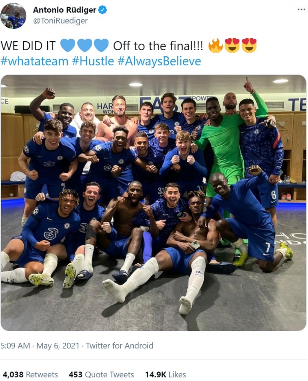Click the first heart-eyes emoji

[x=232, y=45]
